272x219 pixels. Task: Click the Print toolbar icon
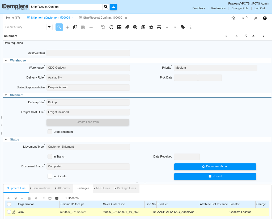159,27
